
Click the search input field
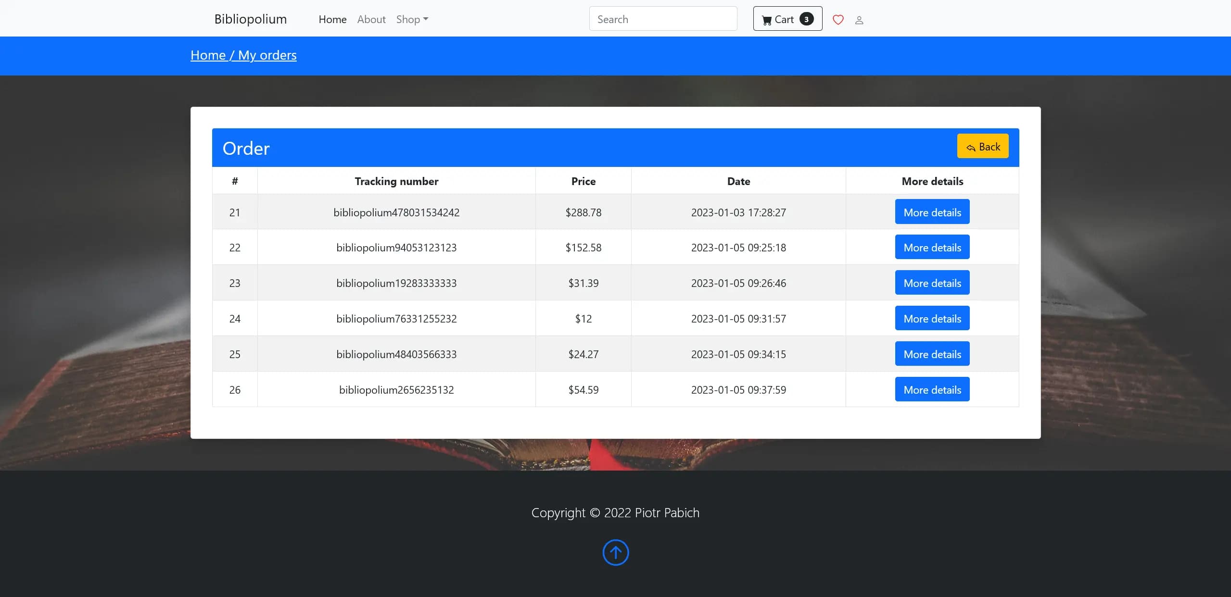coord(662,18)
